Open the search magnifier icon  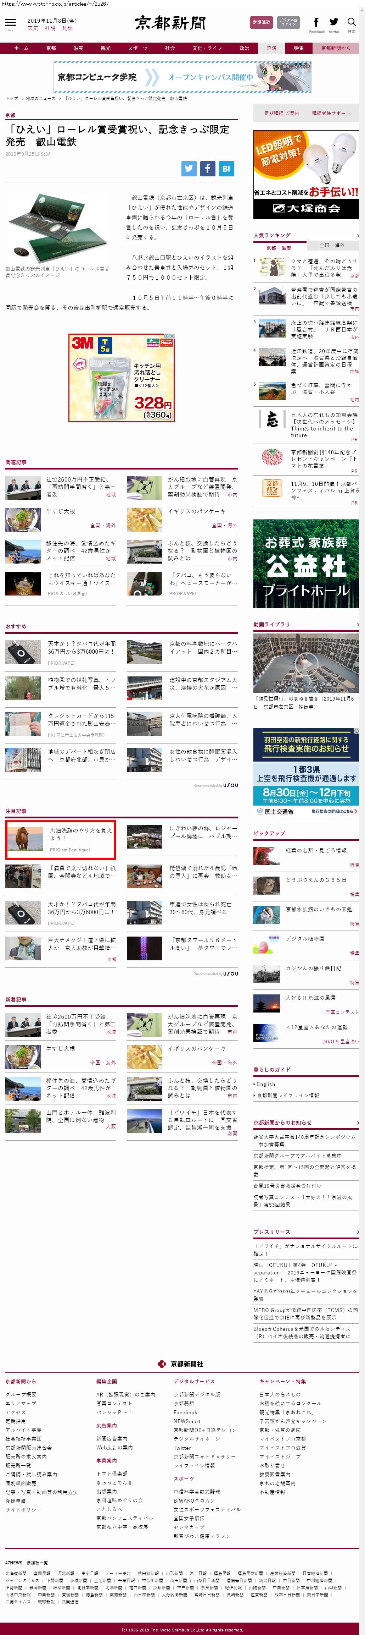[351, 22]
